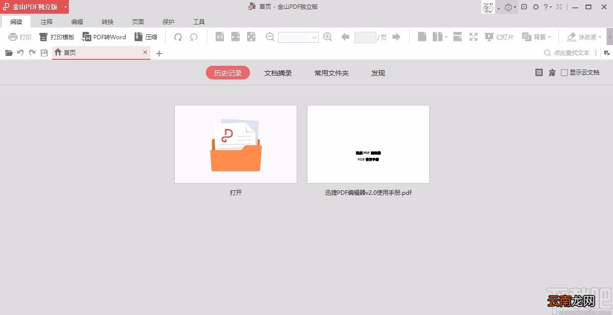Viewport: 613px width, 315px height.
Task: Click the redo arrow in quick bar
Action: (x=32, y=53)
